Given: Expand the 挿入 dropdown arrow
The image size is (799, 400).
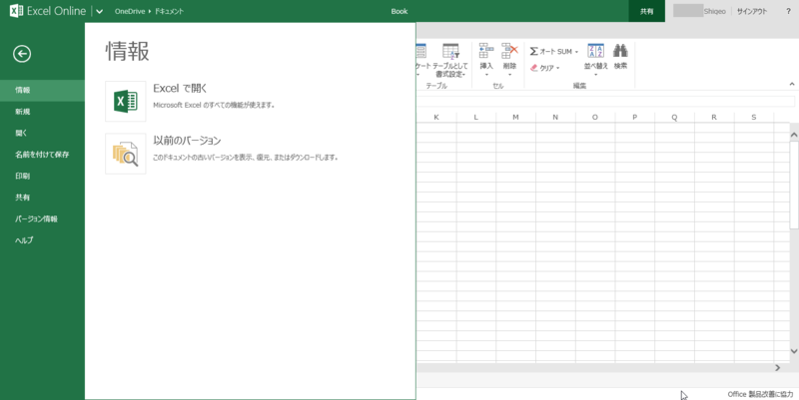Looking at the screenshot, I should (486, 75).
